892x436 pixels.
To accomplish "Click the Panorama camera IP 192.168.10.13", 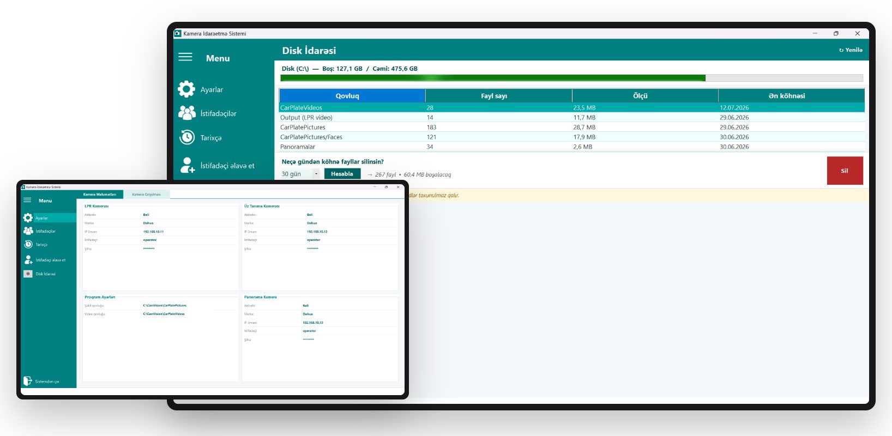I will pyautogui.click(x=313, y=323).
